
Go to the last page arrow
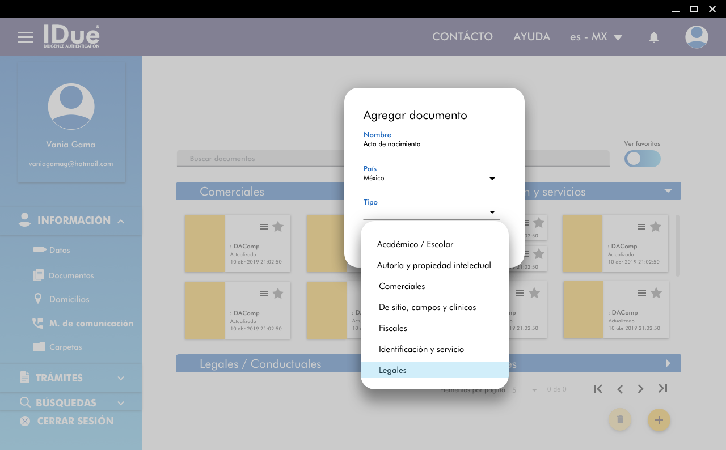662,389
